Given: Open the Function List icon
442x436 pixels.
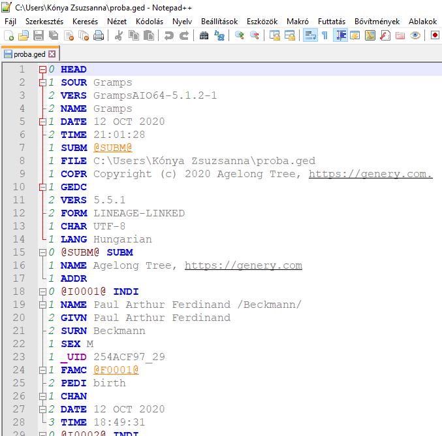Looking at the screenshot, I should pyautogui.click(x=385, y=36).
